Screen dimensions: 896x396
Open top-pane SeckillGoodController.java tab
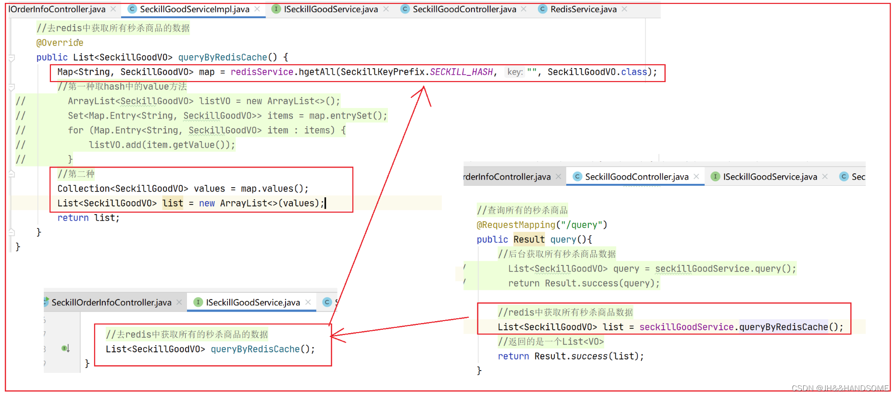point(464,9)
